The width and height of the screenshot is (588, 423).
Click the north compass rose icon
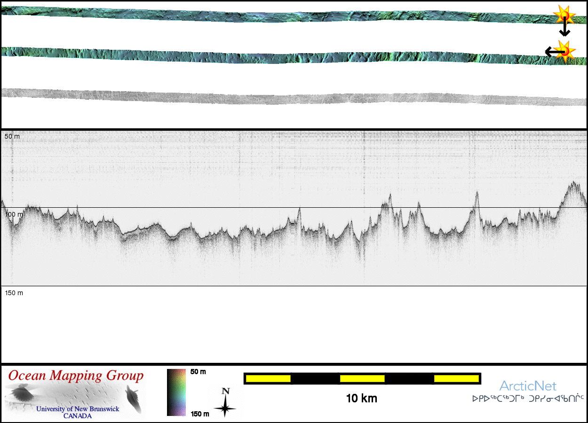225,403
